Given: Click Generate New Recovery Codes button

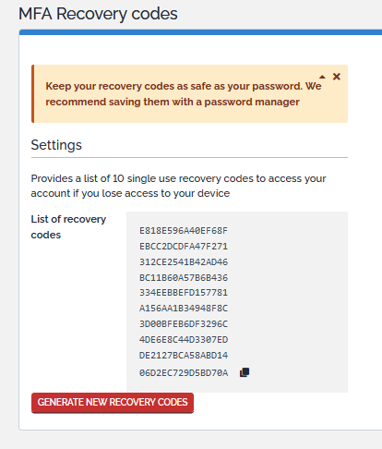Looking at the screenshot, I should pyautogui.click(x=113, y=402).
